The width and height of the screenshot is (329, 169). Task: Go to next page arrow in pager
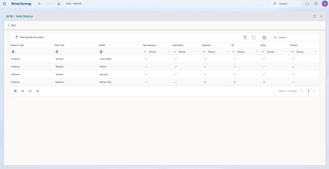tap(314, 91)
